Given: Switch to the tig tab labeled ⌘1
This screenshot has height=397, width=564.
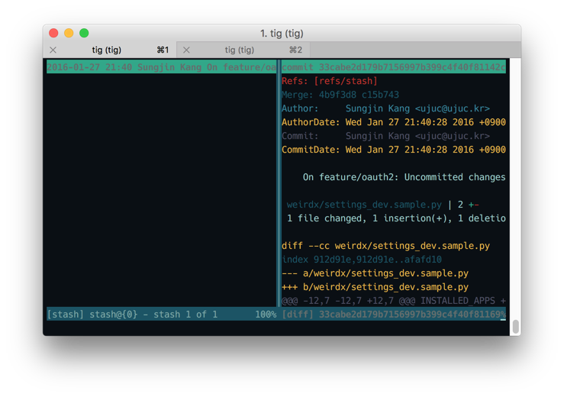Looking at the screenshot, I should [110, 50].
